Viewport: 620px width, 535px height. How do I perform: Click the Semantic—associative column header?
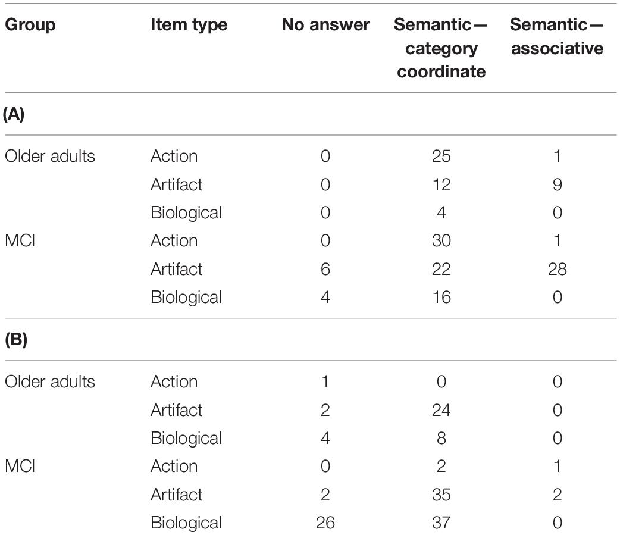pyautogui.click(x=557, y=36)
